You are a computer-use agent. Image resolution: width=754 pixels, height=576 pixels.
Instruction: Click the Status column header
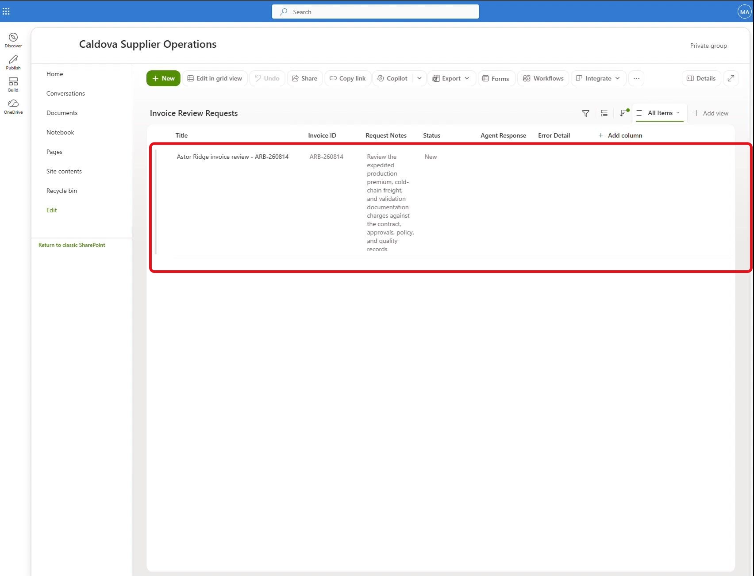coord(432,135)
